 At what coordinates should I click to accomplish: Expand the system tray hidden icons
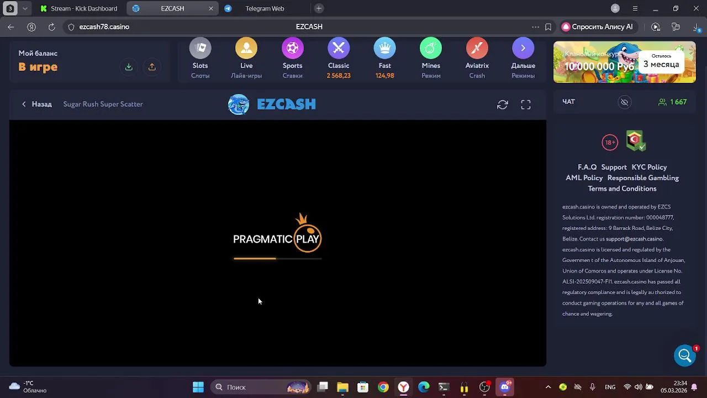548,387
